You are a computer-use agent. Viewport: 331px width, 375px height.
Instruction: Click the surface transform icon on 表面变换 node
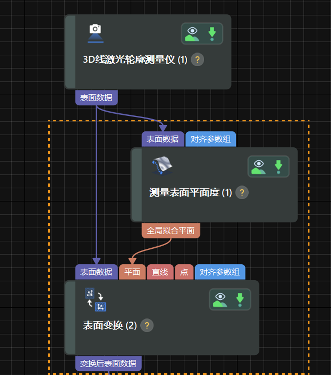click(95, 299)
